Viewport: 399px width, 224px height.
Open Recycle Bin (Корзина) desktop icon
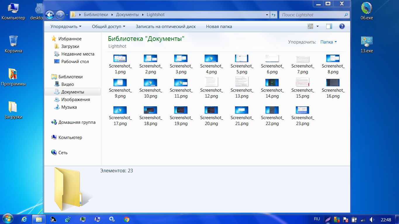(13, 44)
